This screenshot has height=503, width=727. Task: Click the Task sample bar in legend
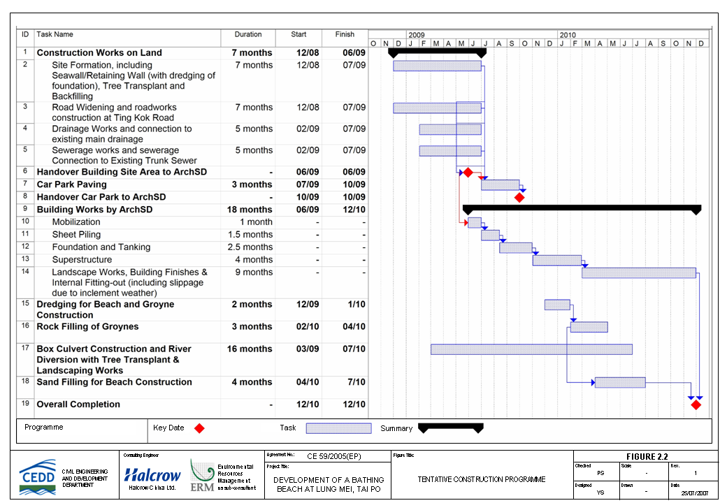pos(338,428)
